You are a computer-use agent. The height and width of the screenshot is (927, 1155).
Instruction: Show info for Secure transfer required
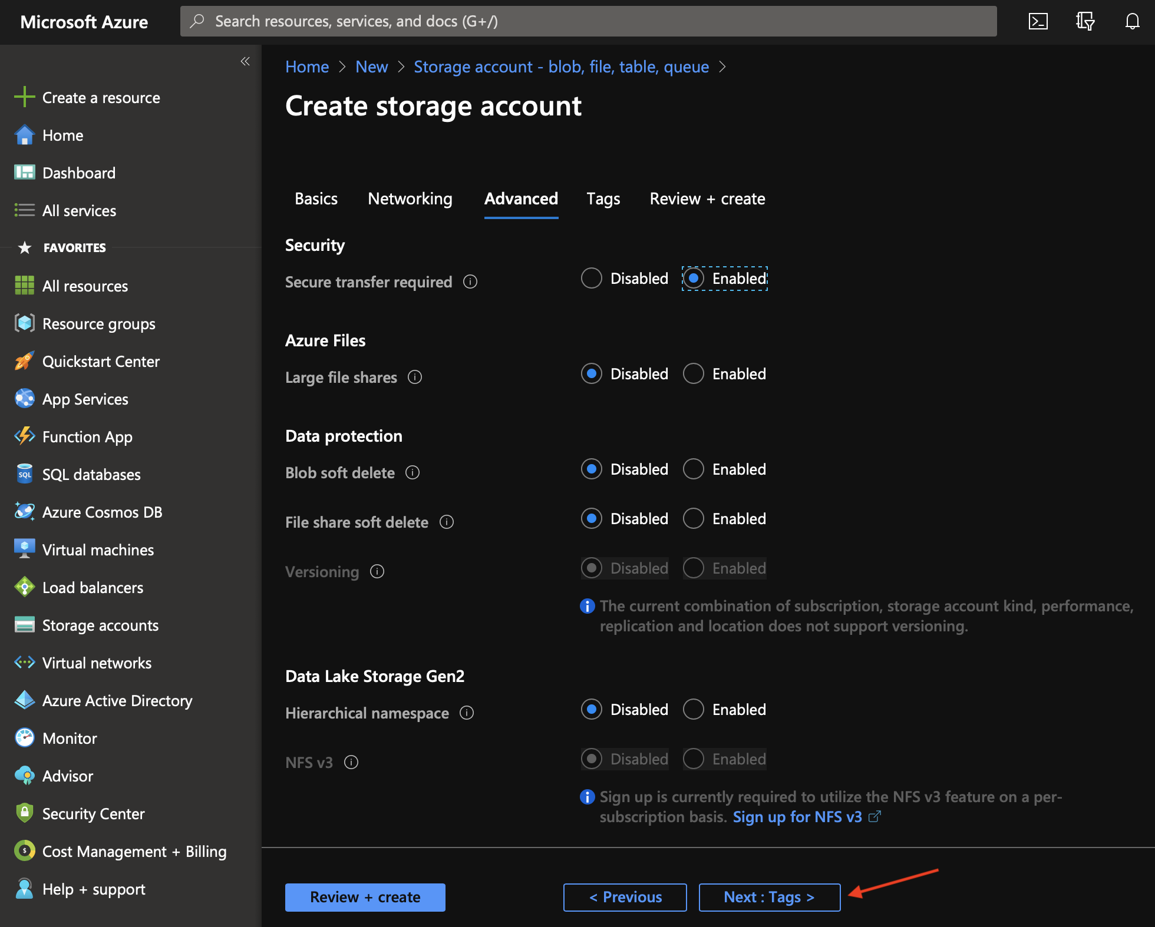coord(470,282)
